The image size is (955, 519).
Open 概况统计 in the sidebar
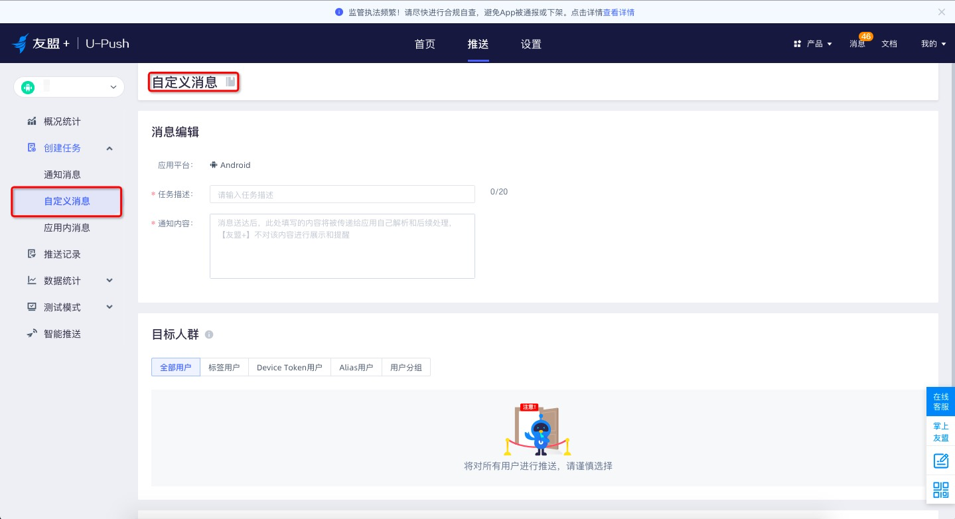[62, 121]
